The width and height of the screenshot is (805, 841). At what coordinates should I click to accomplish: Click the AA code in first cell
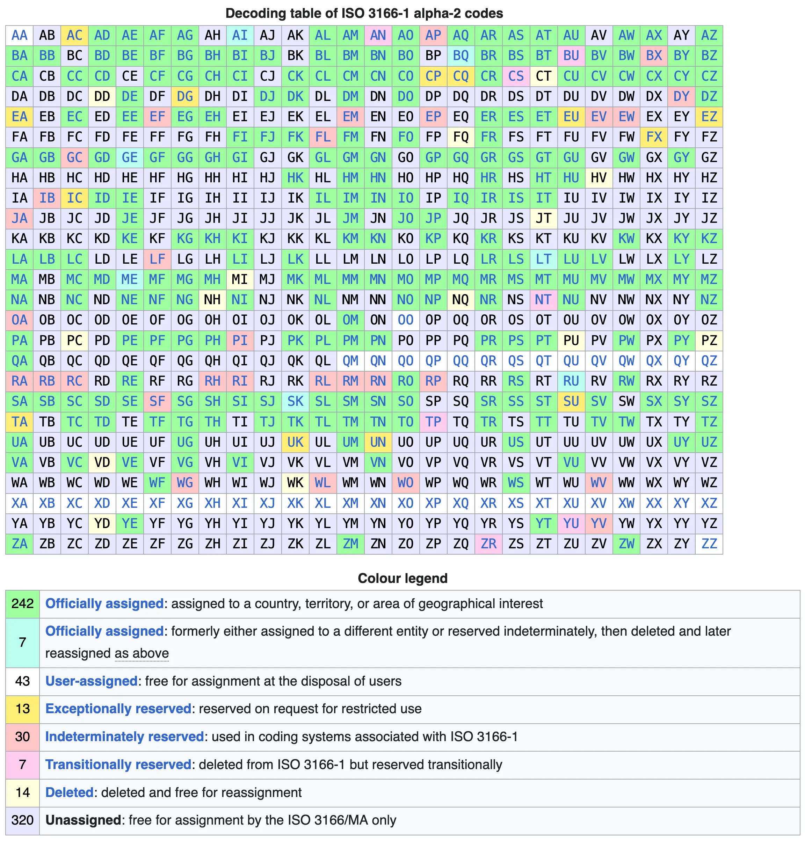point(19,35)
